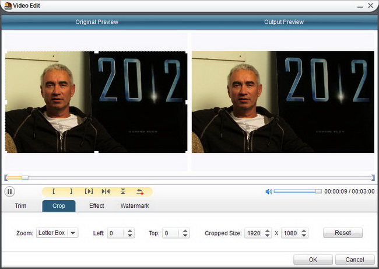Image resolution: width=379 pixels, height=269 pixels.
Task: Increase the cropped width value
Action: point(267,230)
